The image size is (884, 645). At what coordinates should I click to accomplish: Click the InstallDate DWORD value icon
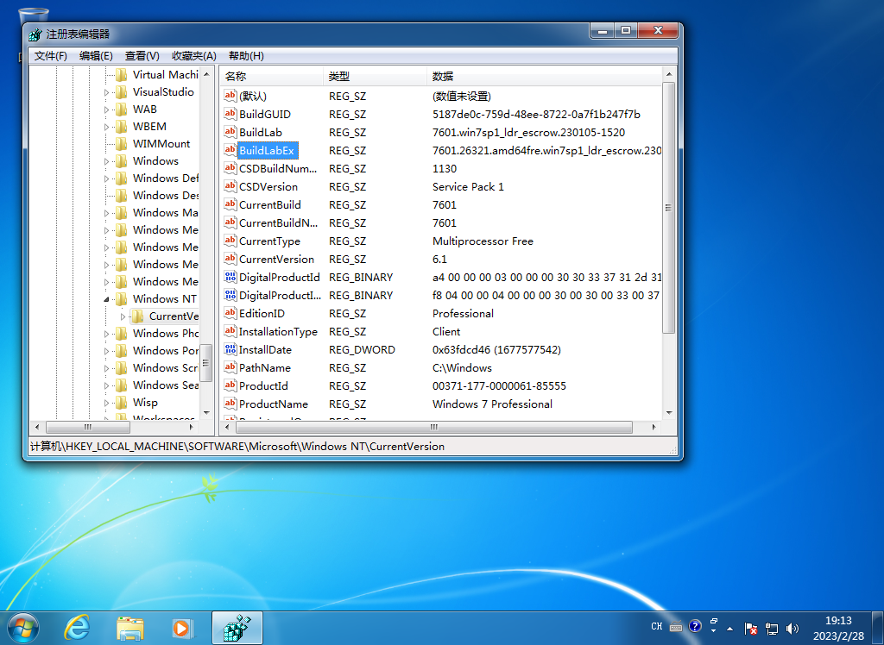[230, 349]
